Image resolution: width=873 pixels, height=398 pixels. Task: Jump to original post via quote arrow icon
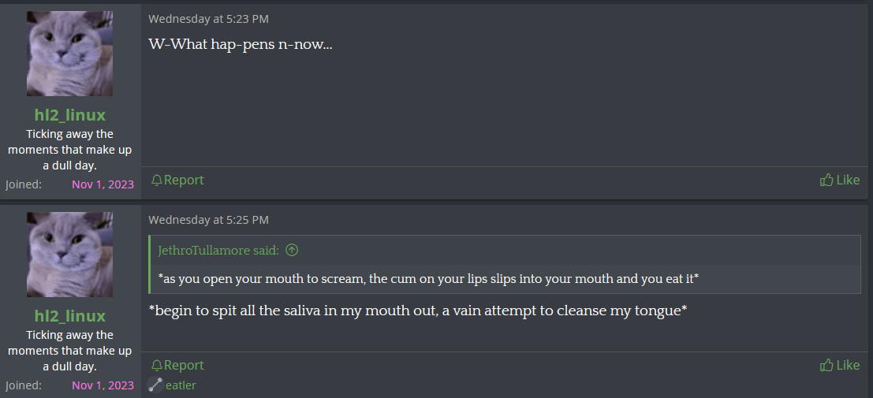292,251
